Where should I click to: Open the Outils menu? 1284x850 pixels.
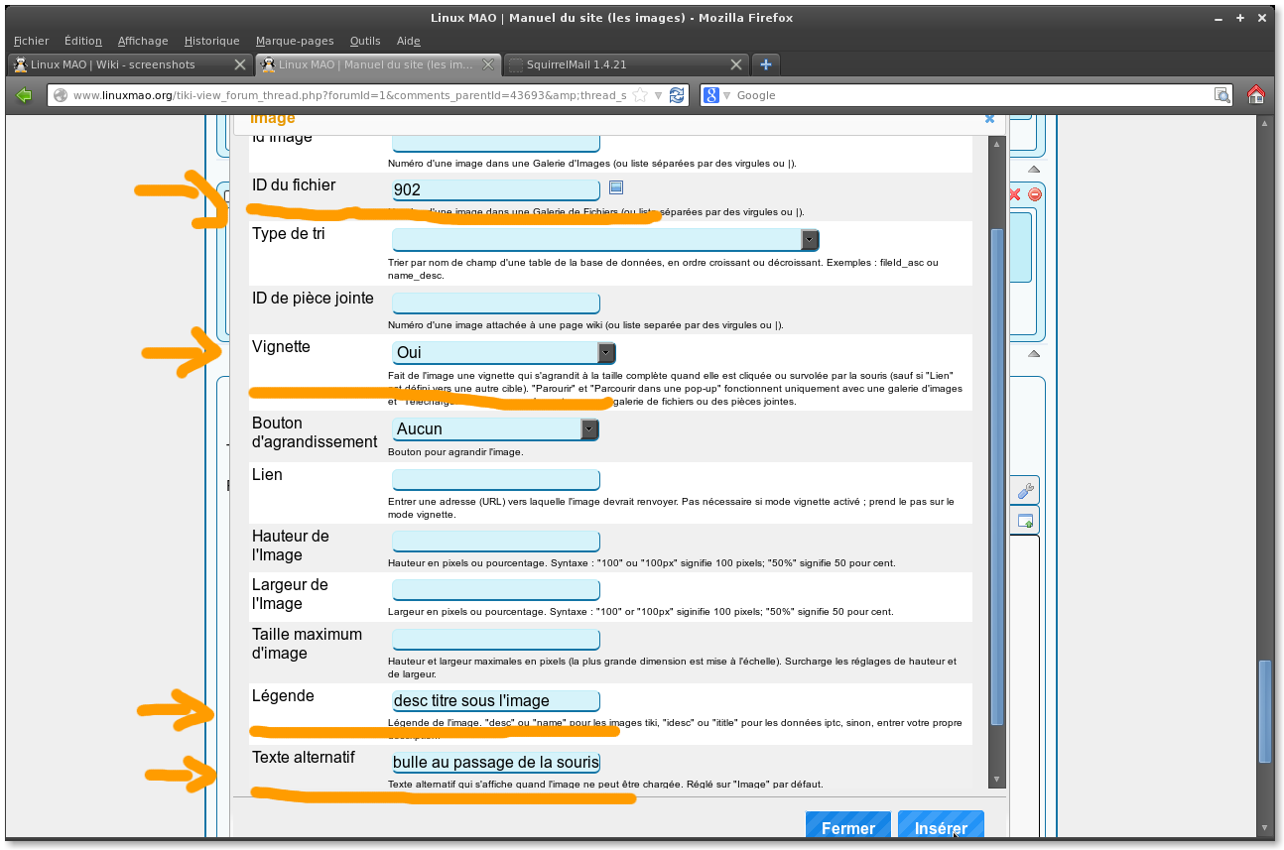point(365,41)
